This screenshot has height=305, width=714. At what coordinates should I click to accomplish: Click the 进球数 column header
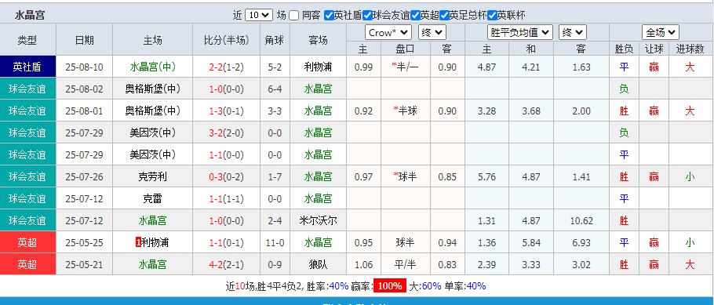pyautogui.click(x=690, y=49)
